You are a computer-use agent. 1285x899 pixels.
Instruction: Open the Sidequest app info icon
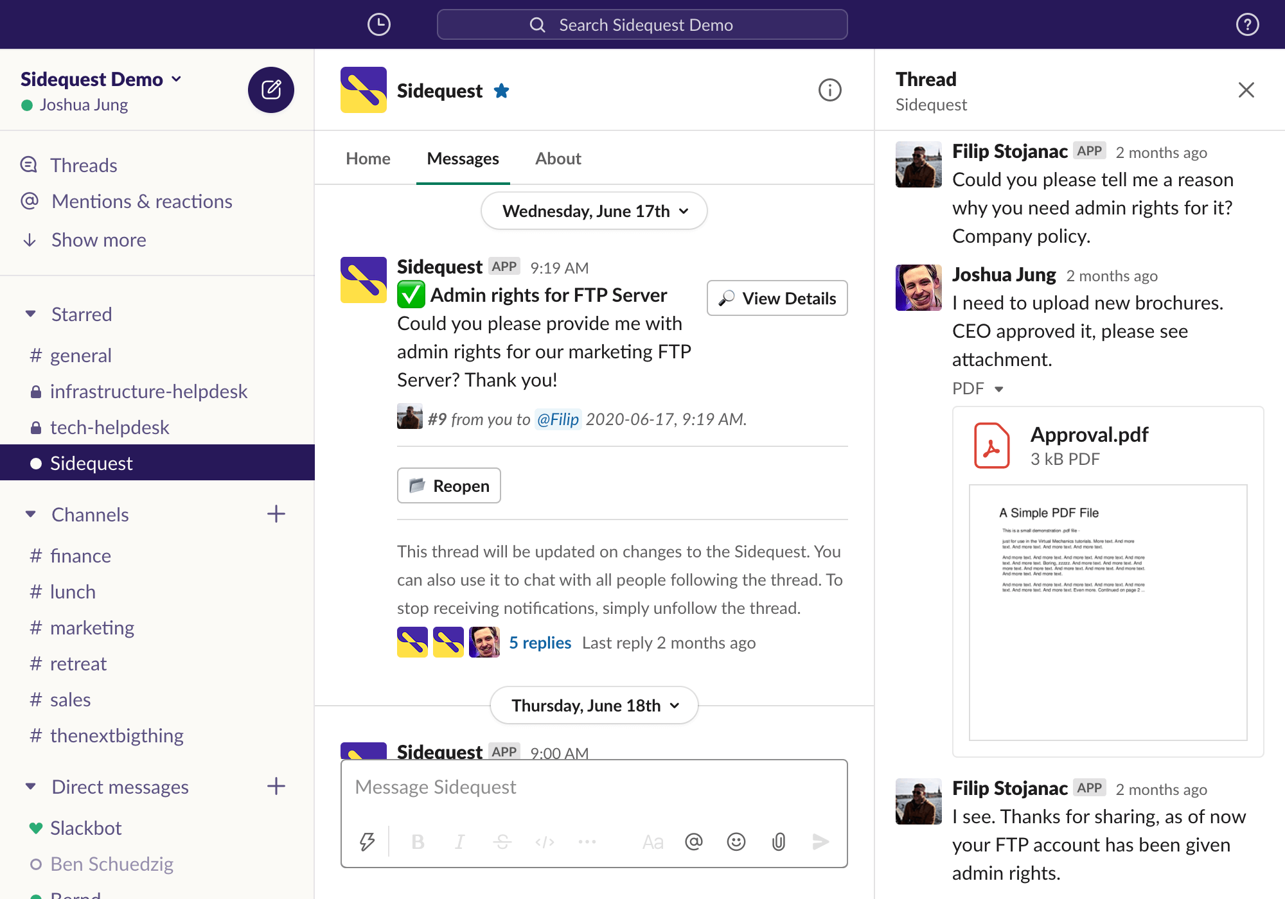tap(829, 90)
